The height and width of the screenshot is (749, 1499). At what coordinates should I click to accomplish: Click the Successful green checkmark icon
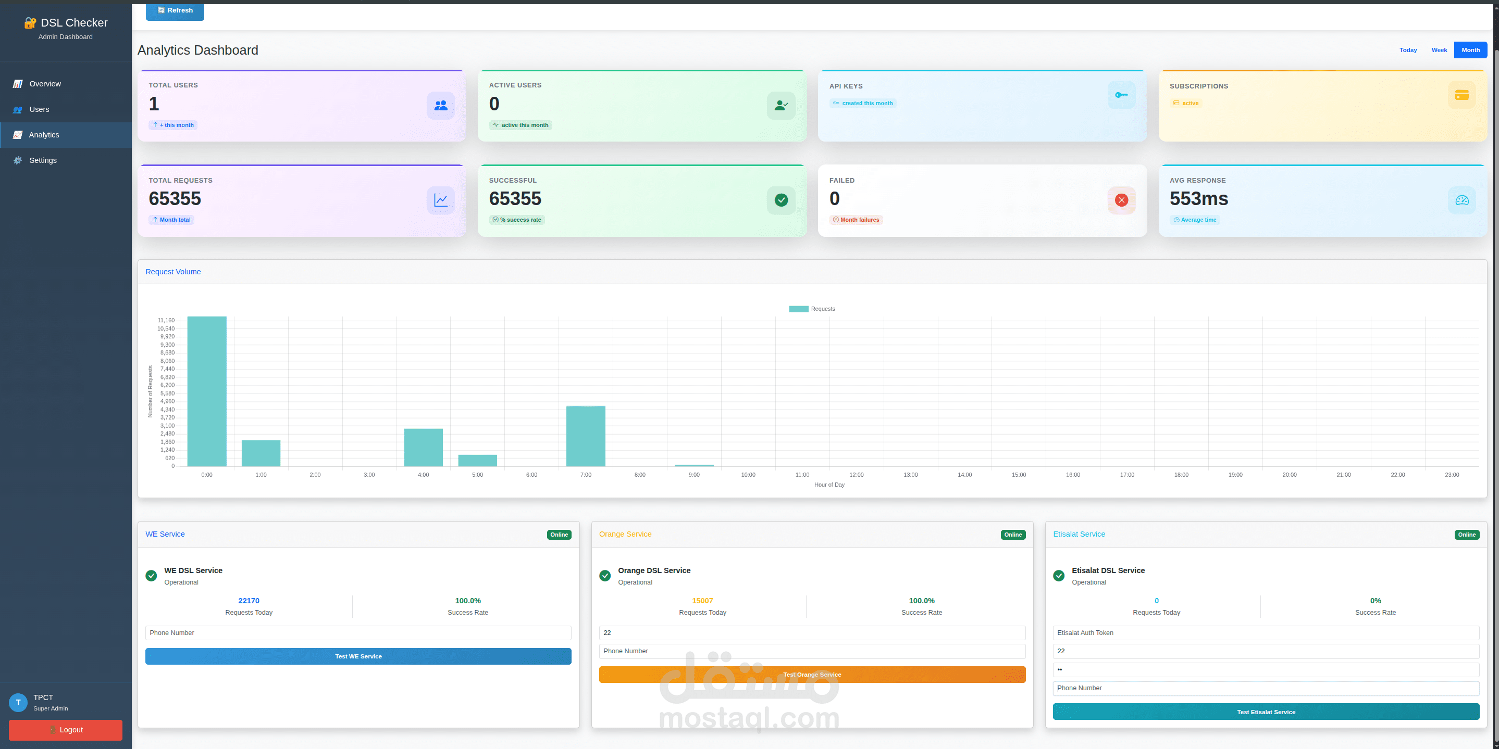[781, 200]
